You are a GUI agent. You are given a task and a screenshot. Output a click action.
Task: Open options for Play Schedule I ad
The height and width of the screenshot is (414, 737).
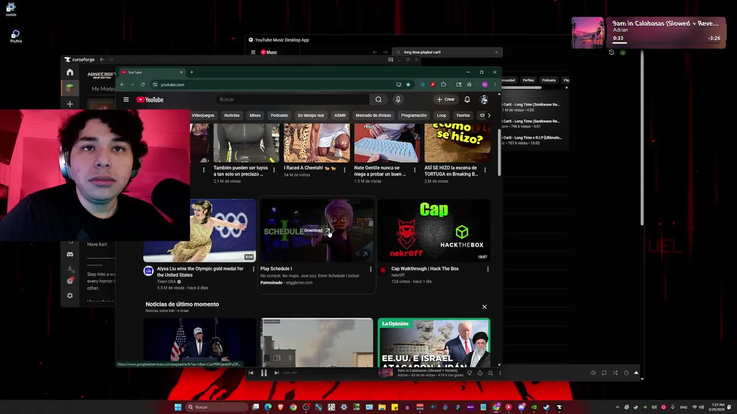[370, 269]
